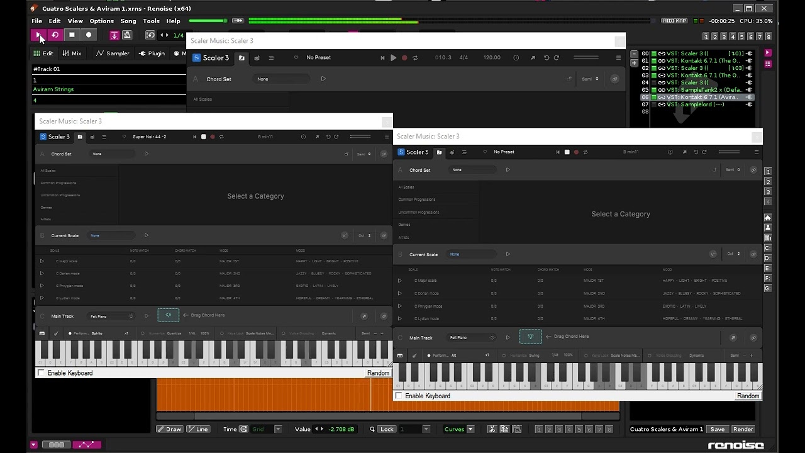Image resolution: width=805 pixels, height=453 pixels.
Task: Enable Keyboard checkbox in left Scaler window
Action: tap(42, 373)
